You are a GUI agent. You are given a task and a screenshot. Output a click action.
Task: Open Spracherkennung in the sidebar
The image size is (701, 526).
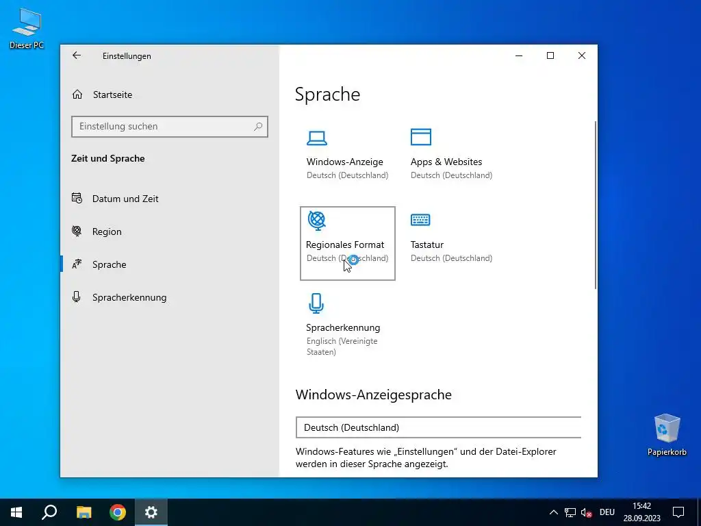[129, 297]
